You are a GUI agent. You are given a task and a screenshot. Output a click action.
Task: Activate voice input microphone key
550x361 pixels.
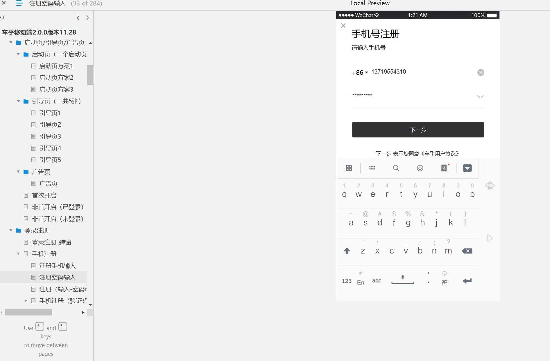click(x=402, y=277)
